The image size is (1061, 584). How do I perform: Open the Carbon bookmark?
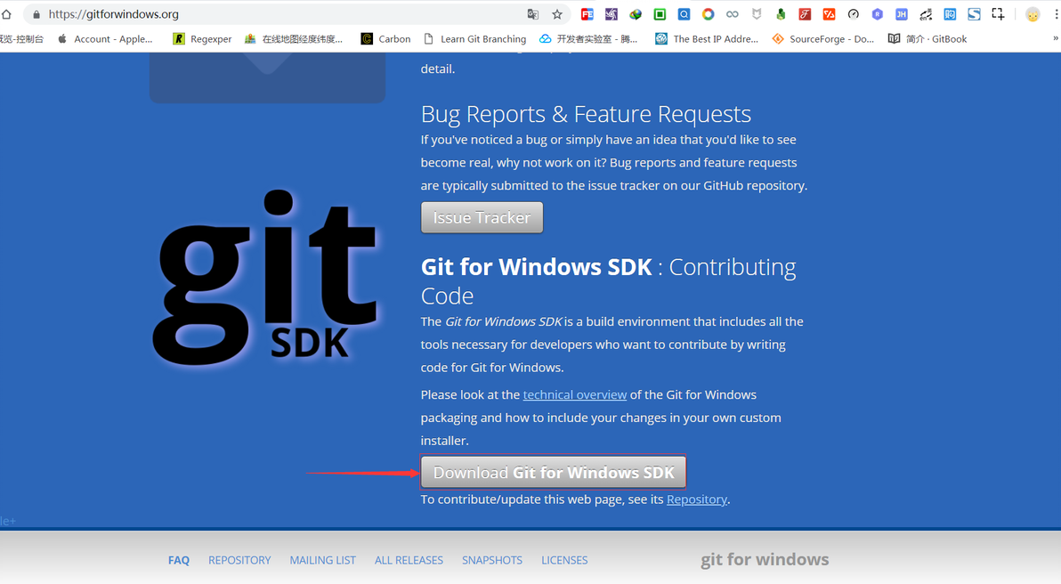point(385,38)
